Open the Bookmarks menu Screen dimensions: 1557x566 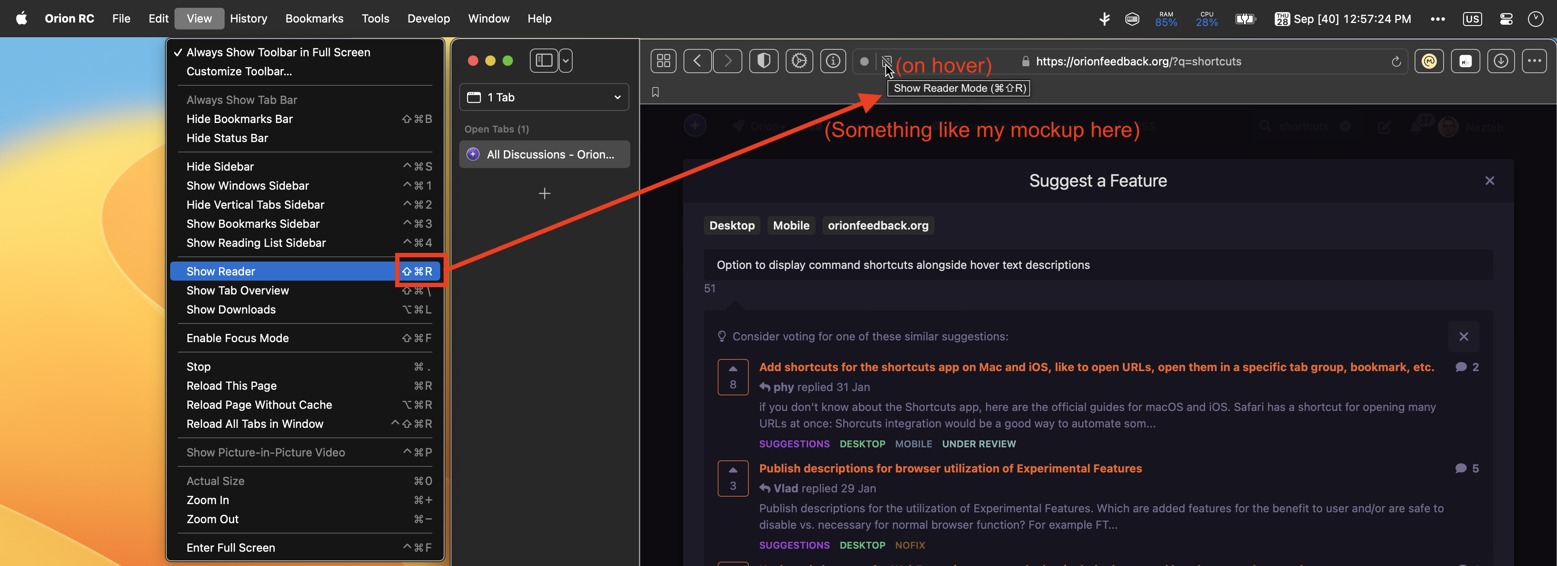pyautogui.click(x=314, y=19)
